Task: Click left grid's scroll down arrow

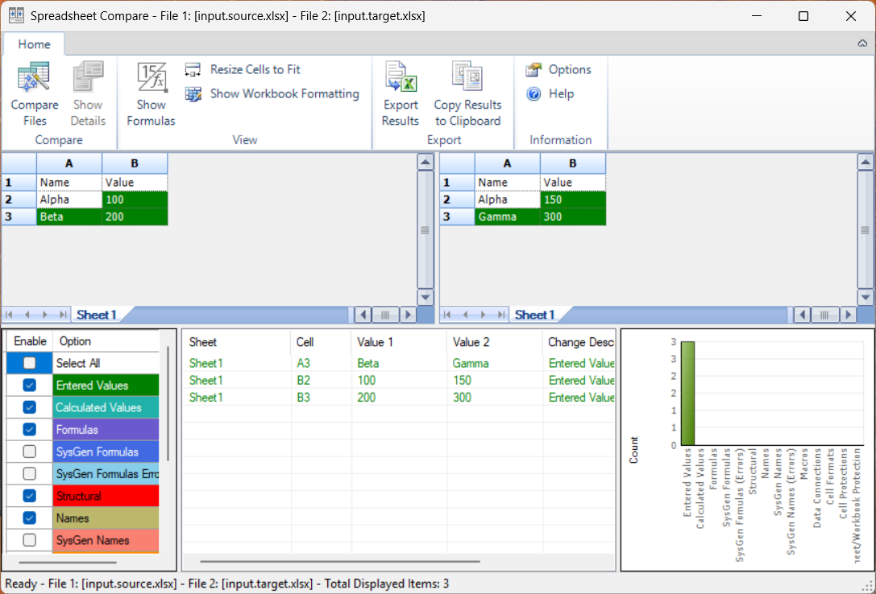Action: (x=426, y=297)
